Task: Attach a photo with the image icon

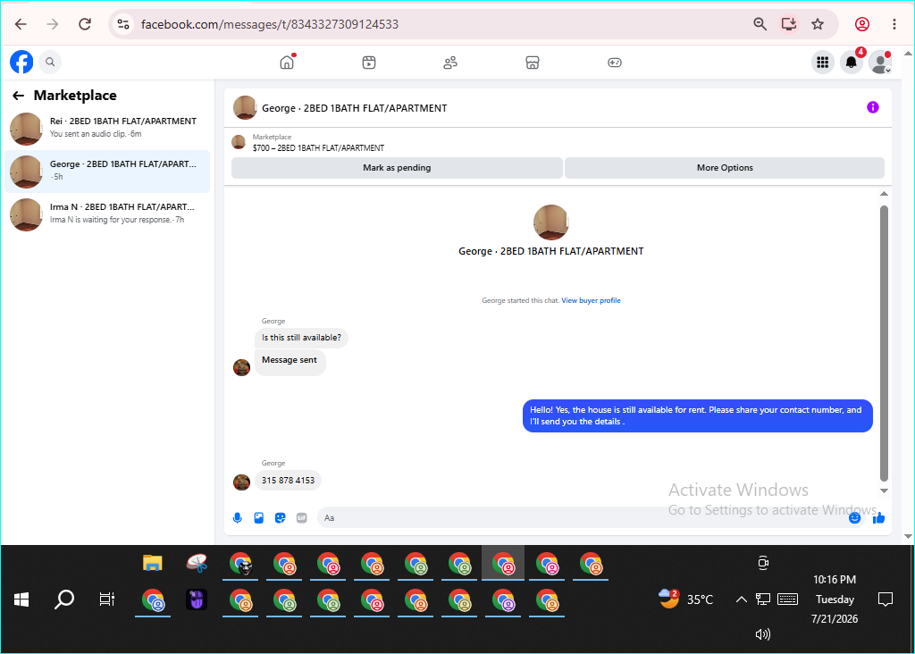Action: [x=258, y=518]
